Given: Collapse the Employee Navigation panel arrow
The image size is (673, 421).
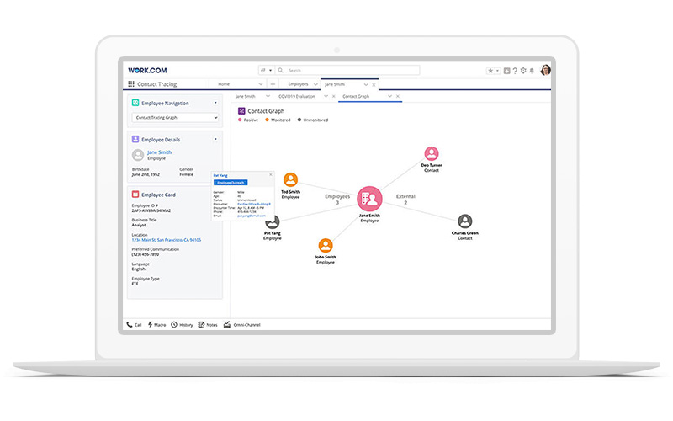Looking at the screenshot, I should [x=215, y=103].
